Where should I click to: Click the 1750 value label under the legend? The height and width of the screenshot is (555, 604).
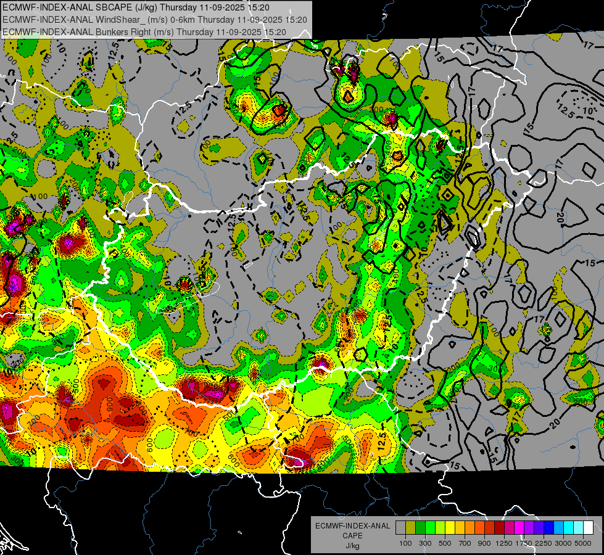524,543
